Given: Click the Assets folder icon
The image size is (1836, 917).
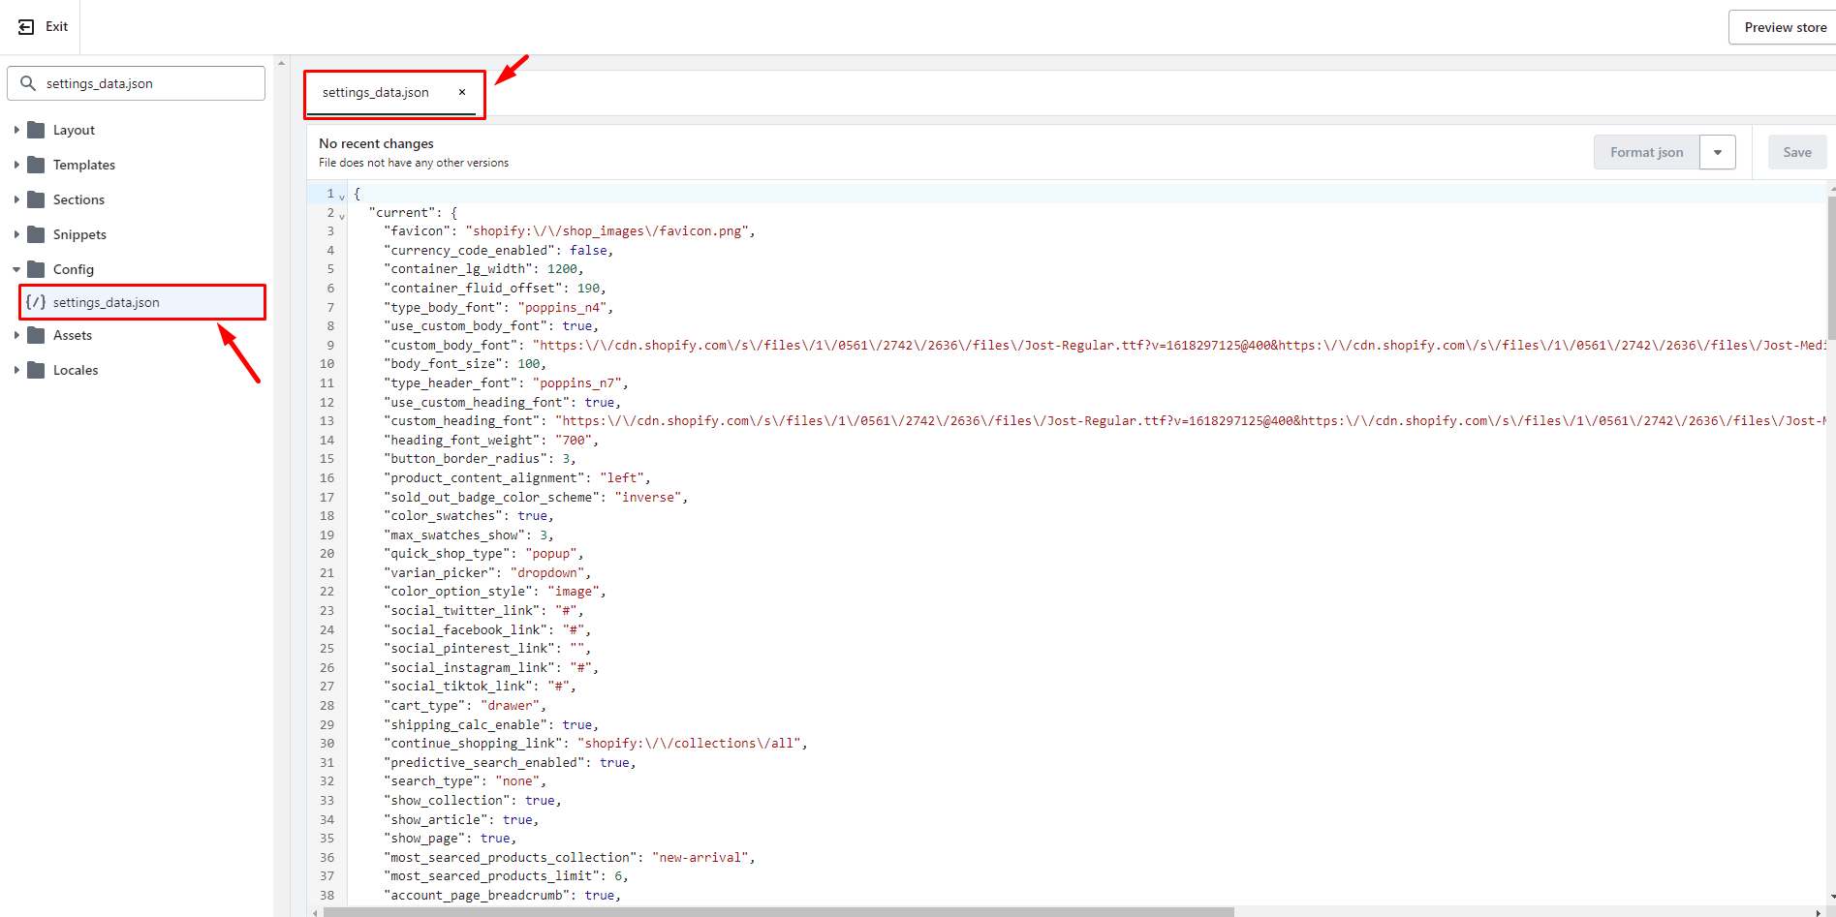Looking at the screenshot, I should [x=37, y=335].
